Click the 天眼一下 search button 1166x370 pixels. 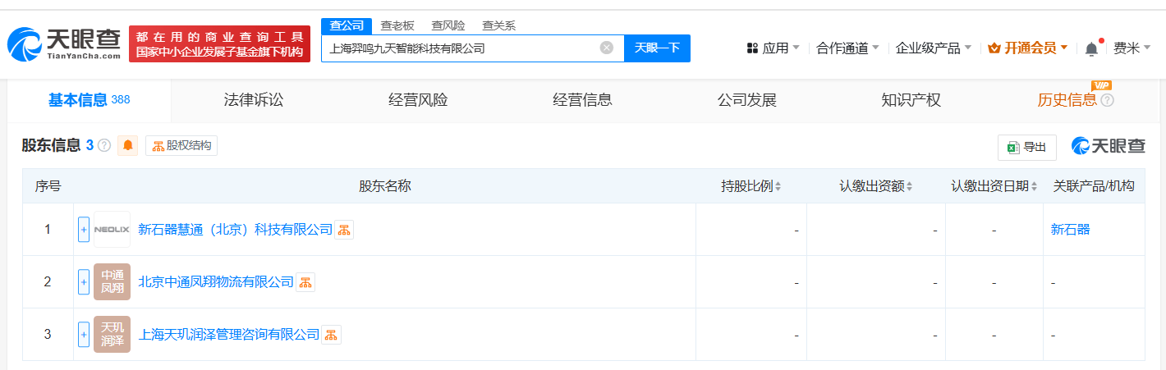tap(657, 48)
